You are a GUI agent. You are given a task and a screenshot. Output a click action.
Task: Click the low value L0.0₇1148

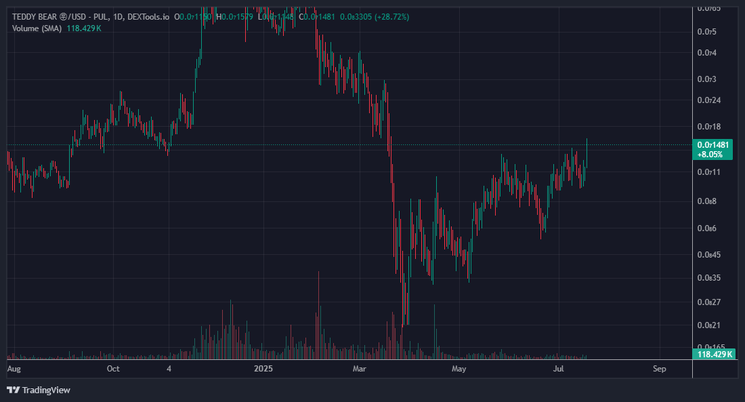tap(276, 17)
